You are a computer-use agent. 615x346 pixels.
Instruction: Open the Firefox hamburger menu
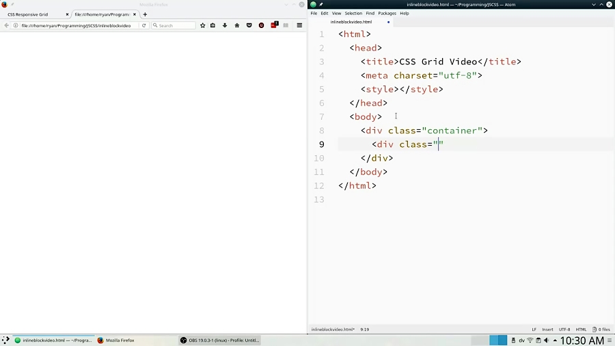point(299,25)
